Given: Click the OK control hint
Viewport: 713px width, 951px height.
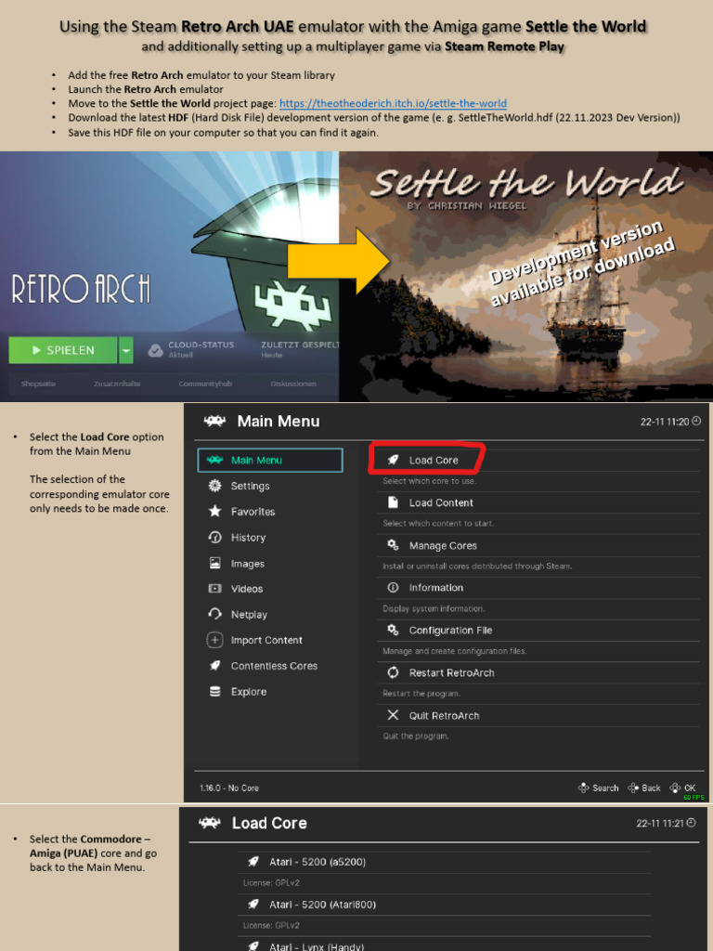Looking at the screenshot, I should 682,788.
